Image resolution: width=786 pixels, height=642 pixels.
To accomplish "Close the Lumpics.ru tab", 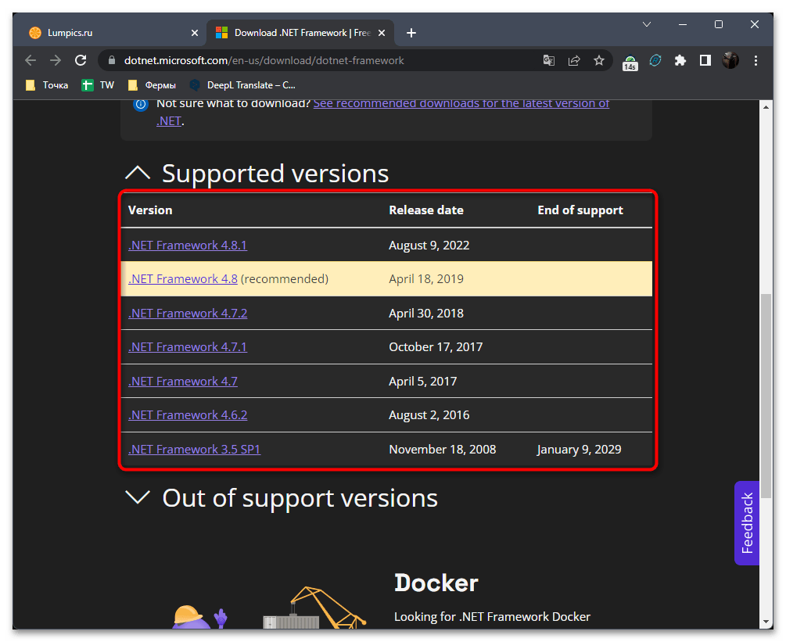I will pyautogui.click(x=195, y=33).
